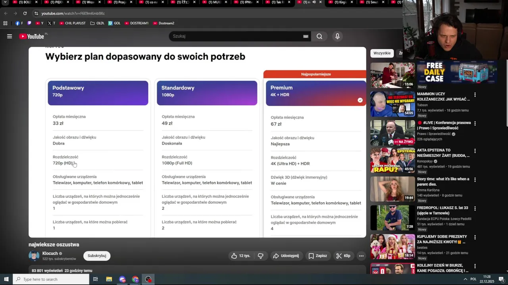Open the apps grid in bookmarks bar
The width and height of the screenshot is (508, 285).
(5, 23)
